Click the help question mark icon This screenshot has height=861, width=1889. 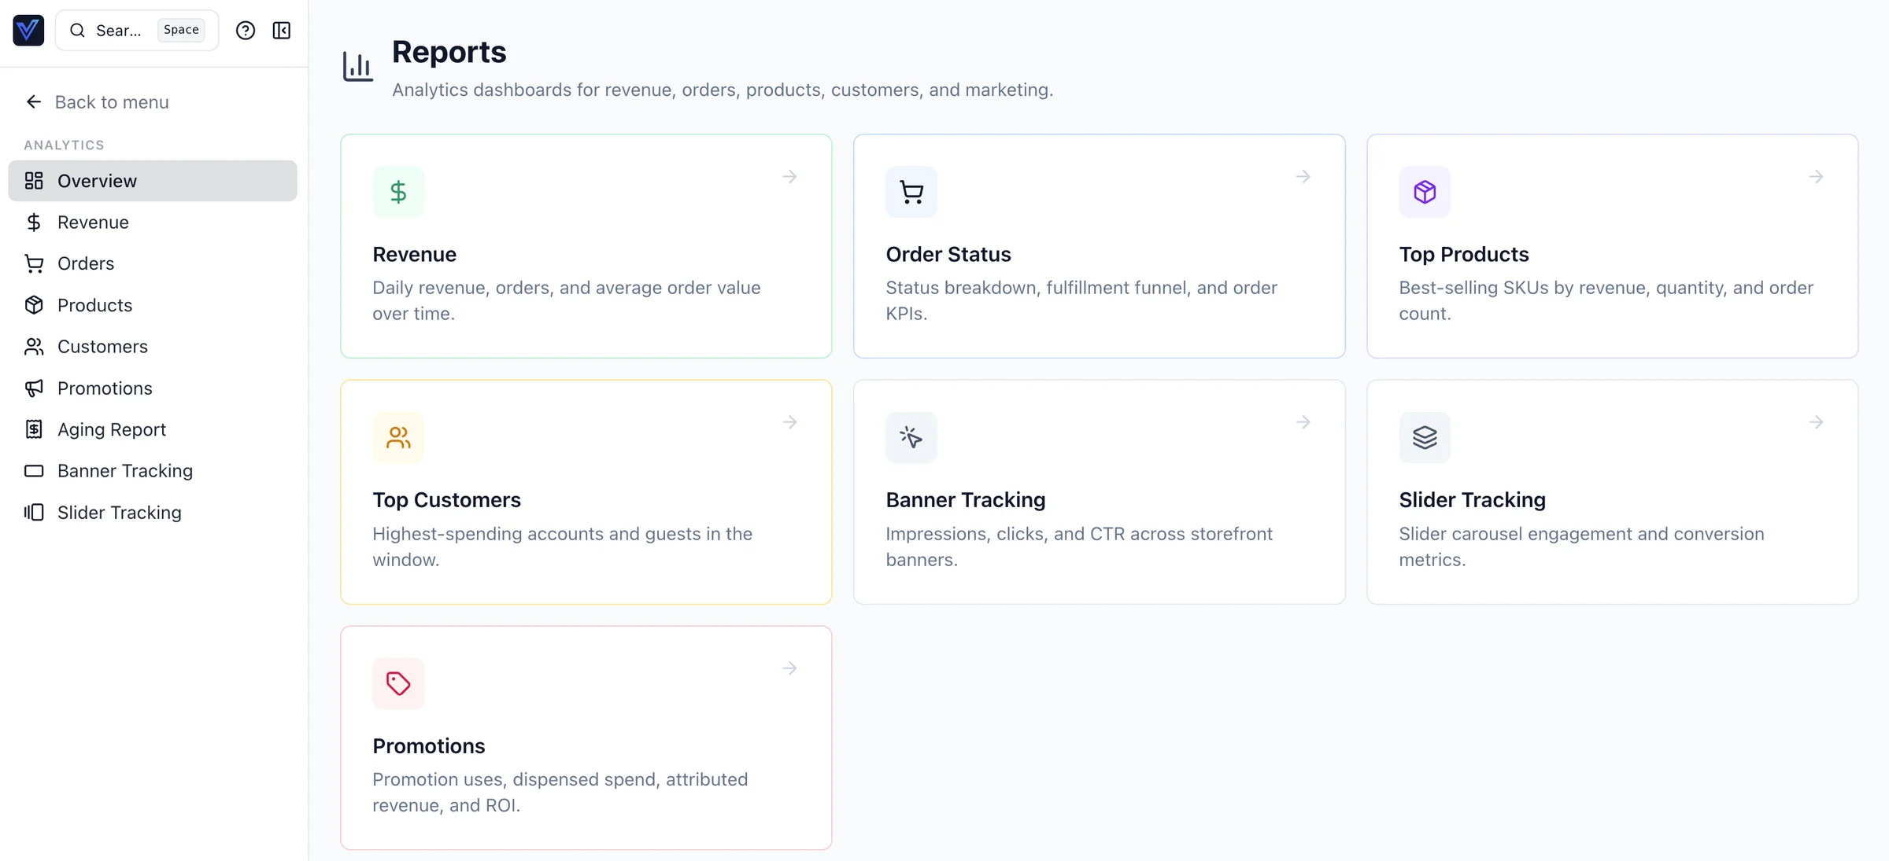tap(246, 31)
